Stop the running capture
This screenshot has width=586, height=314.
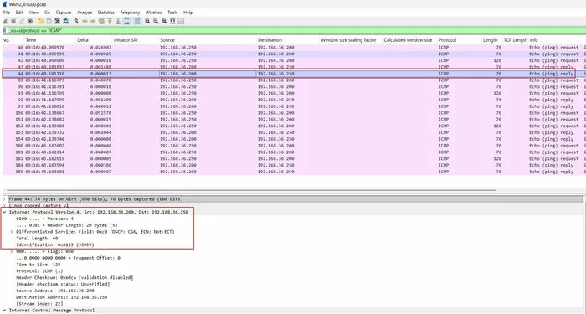(13, 21)
